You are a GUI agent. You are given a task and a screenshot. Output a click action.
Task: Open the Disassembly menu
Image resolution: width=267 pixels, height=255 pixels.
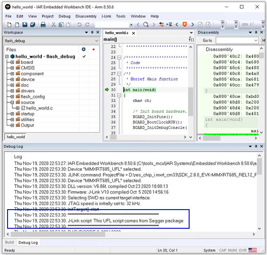coord(86,16)
